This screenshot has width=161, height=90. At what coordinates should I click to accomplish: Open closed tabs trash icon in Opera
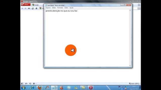click(x=139, y=5)
